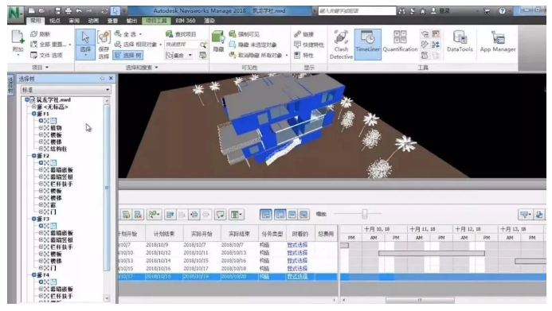Click the Navisworks N application button
The image size is (552, 311).
click(15, 13)
